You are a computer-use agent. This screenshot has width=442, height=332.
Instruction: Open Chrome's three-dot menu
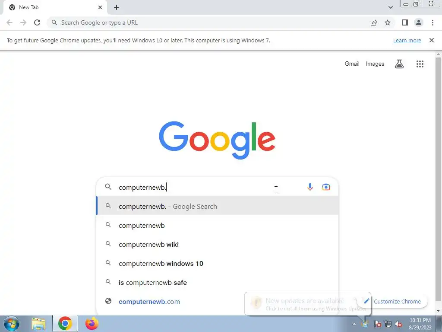(x=433, y=22)
